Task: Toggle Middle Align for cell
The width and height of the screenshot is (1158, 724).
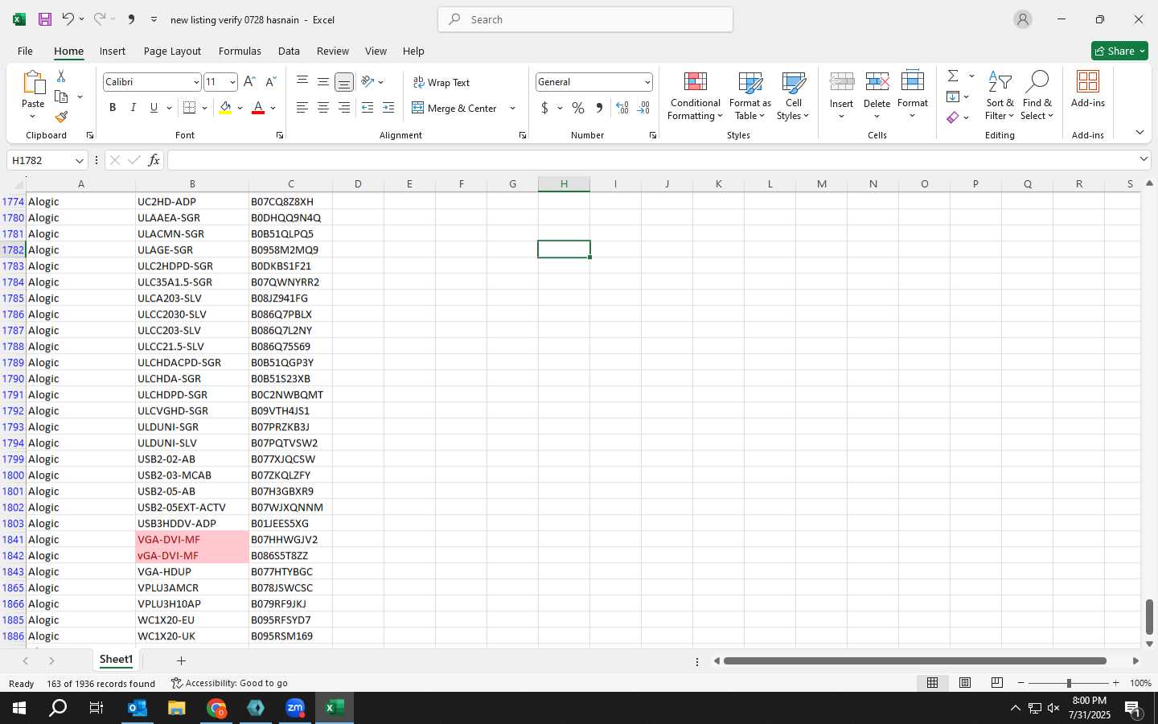Action: (x=323, y=82)
